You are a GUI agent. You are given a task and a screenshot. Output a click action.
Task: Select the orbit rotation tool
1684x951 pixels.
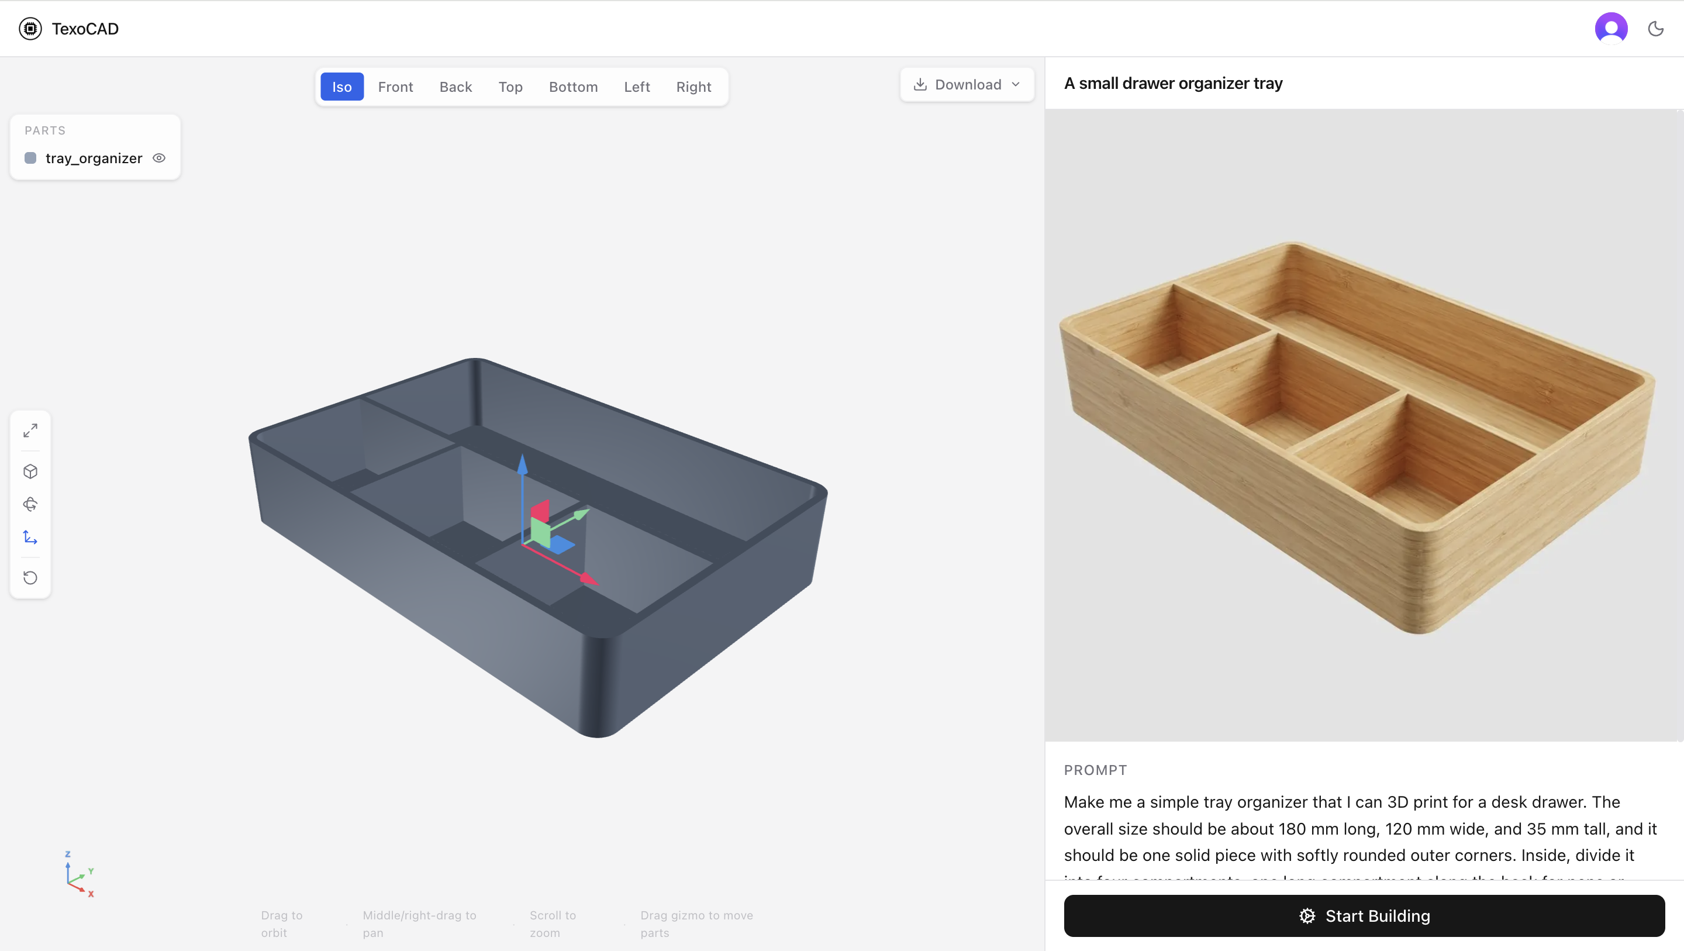(30, 504)
